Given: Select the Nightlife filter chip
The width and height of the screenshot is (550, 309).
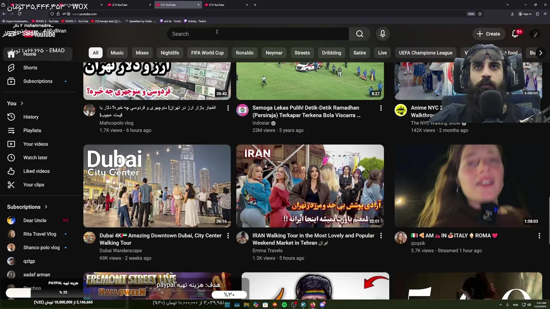Looking at the screenshot, I should point(170,53).
